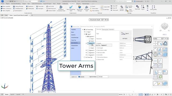The height and width of the screenshot is (96, 172).
Task: Toggle the Cage 2 checkbox
Action: pyautogui.click(x=86, y=34)
